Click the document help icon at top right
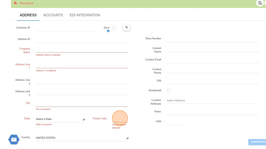Screen dimensions: 266x149 (260, 3)
